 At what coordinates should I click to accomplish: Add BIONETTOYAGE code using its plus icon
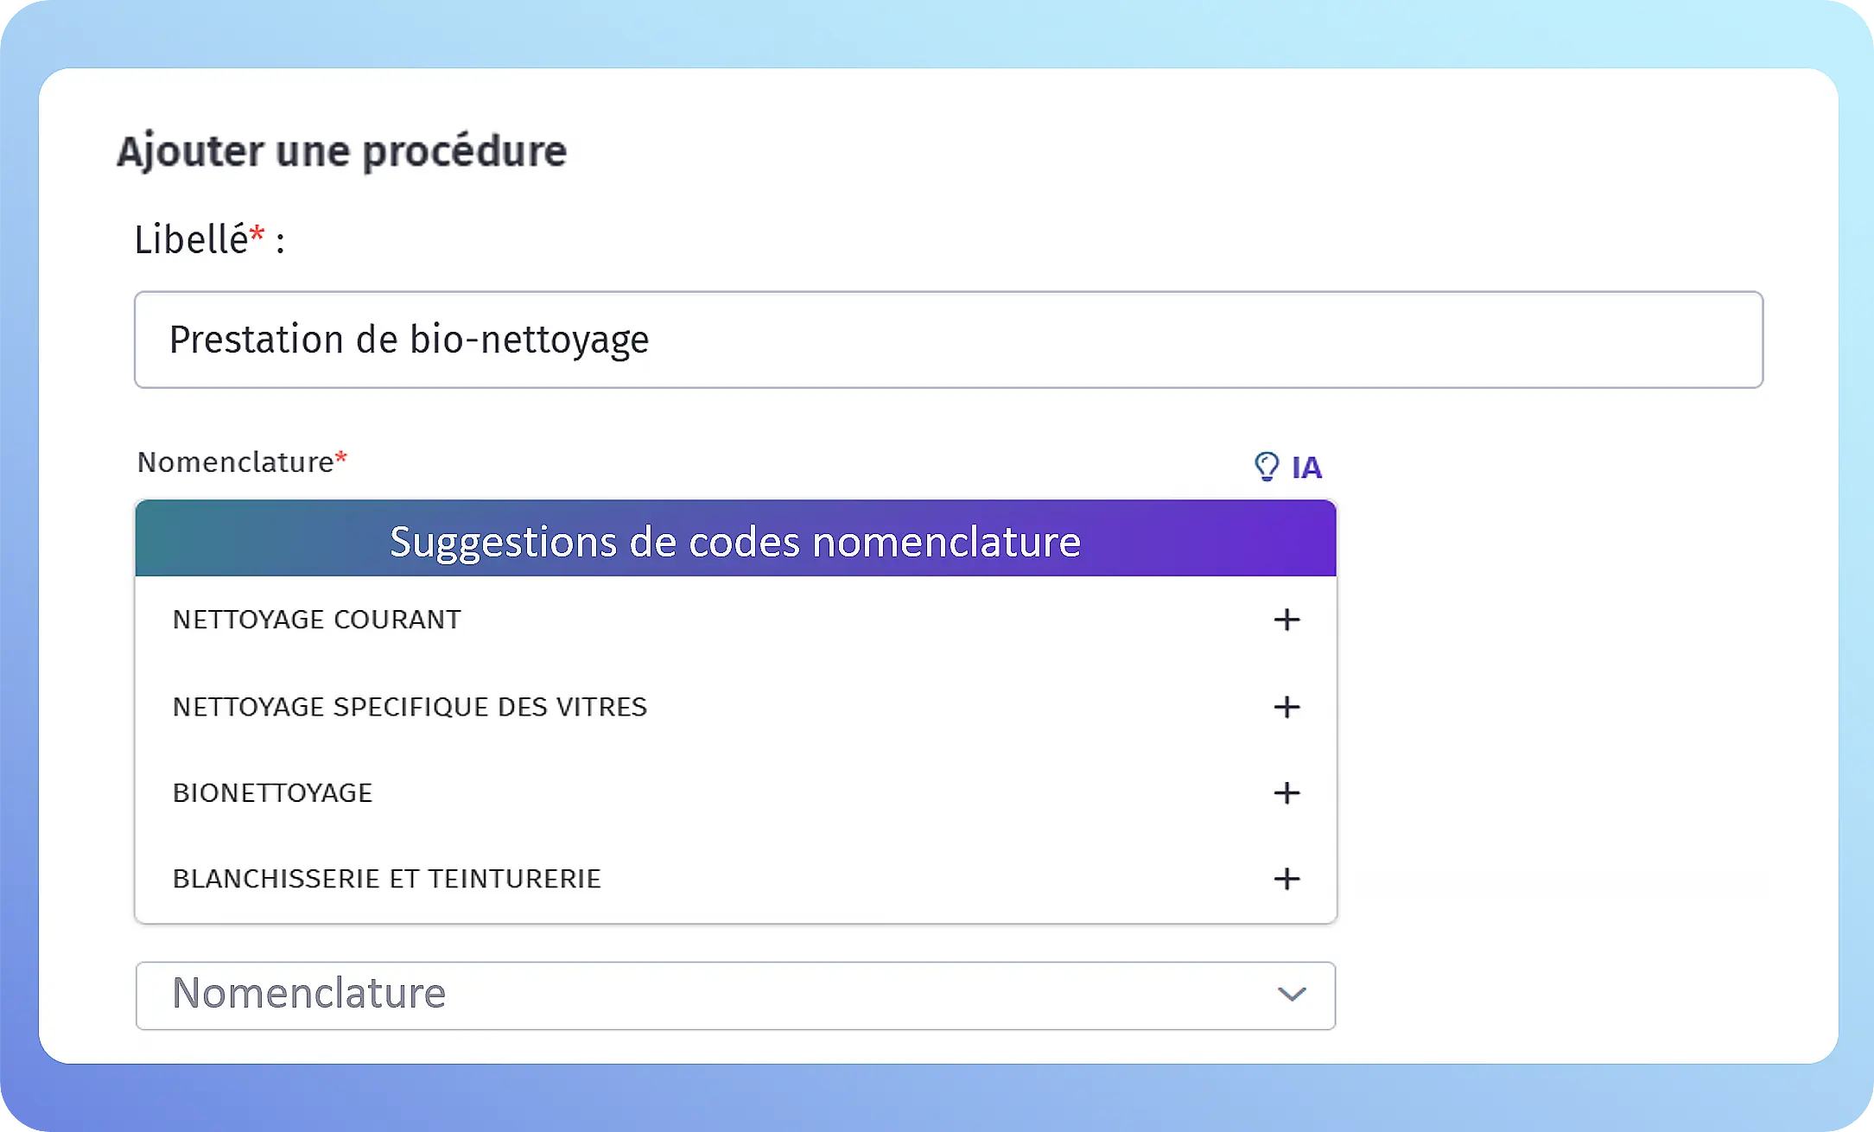tap(1286, 792)
